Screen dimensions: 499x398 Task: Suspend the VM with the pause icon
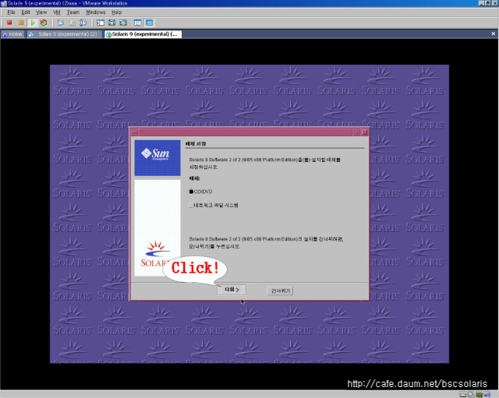pyautogui.click(x=21, y=23)
